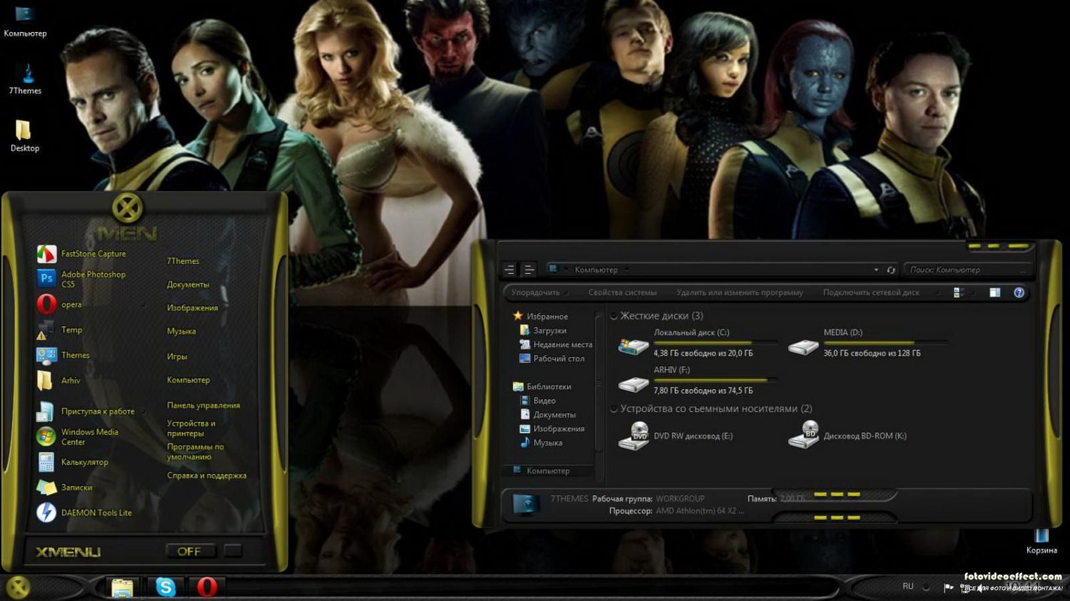Image resolution: width=1070 pixels, height=601 pixels.
Task: Open Opera from the taskbar
Action: click(207, 587)
